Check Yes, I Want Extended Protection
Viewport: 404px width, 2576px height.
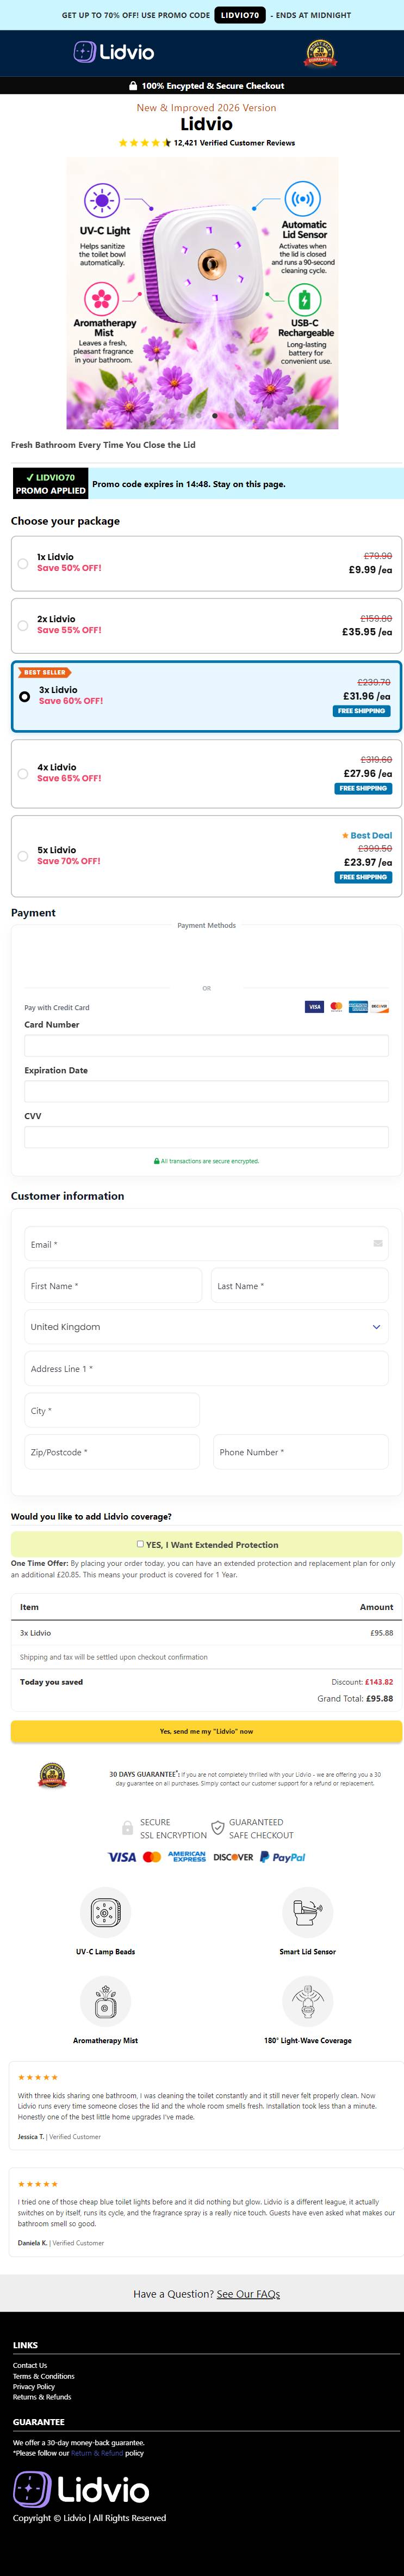coord(140,1544)
